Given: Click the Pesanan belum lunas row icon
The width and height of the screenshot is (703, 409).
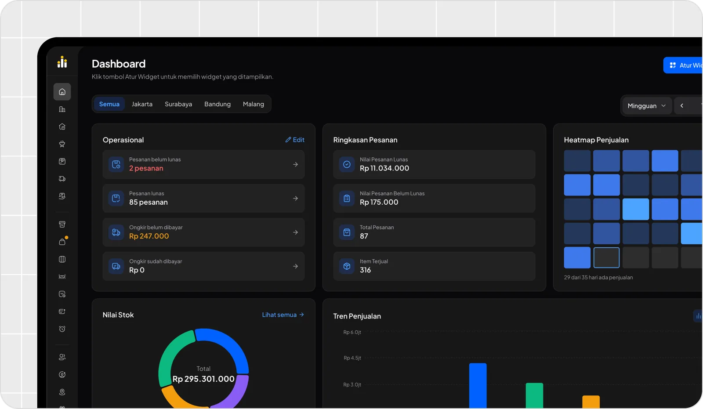Looking at the screenshot, I should [x=116, y=164].
